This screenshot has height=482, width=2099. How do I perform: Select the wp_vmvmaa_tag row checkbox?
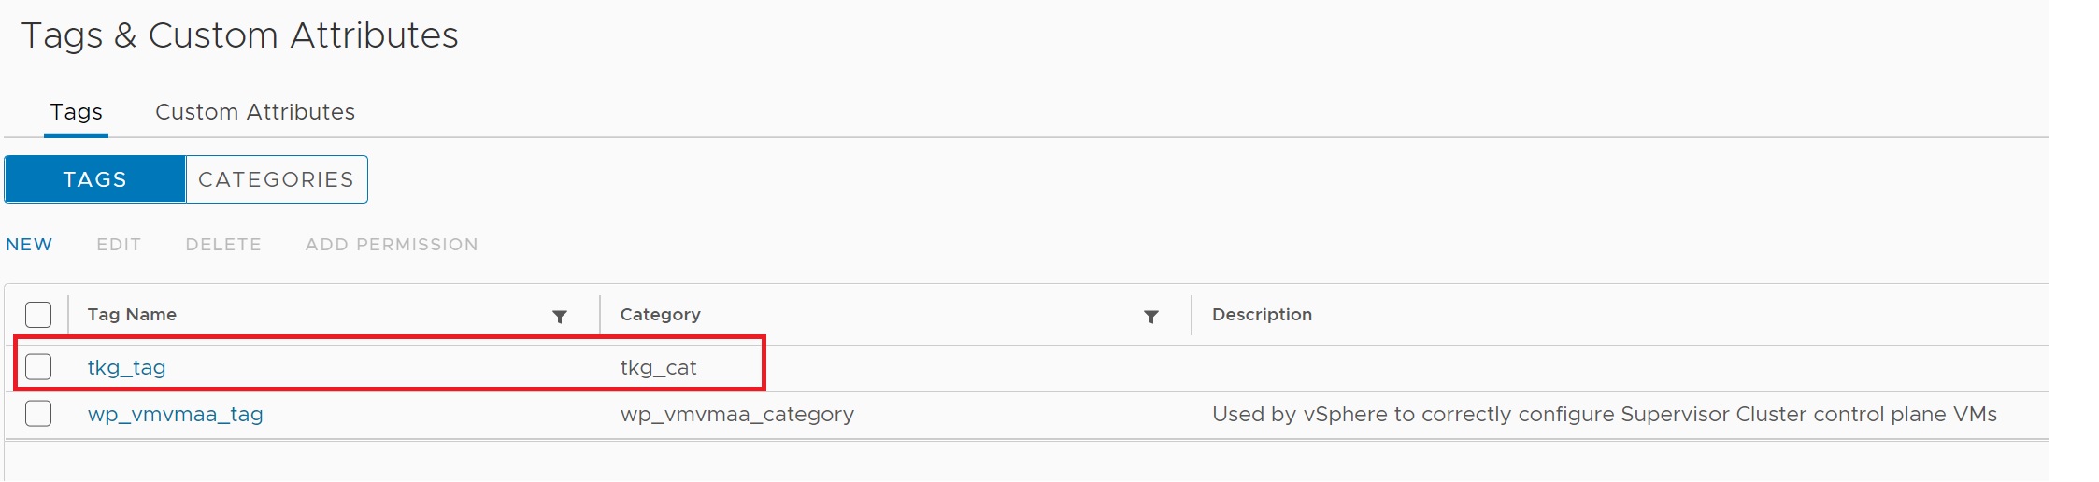[38, 414]
